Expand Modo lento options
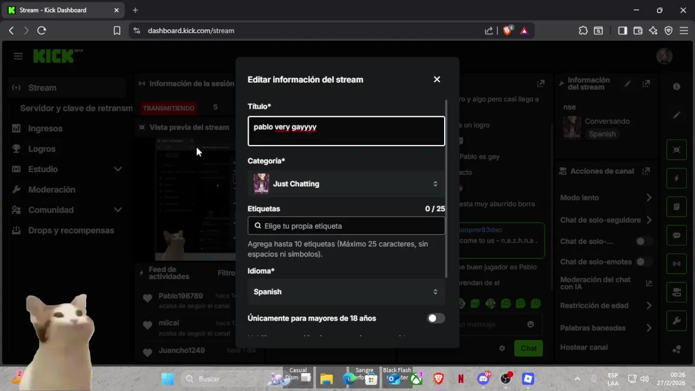The height and width of the screenshot is (391, 695). tap(649, 198)
